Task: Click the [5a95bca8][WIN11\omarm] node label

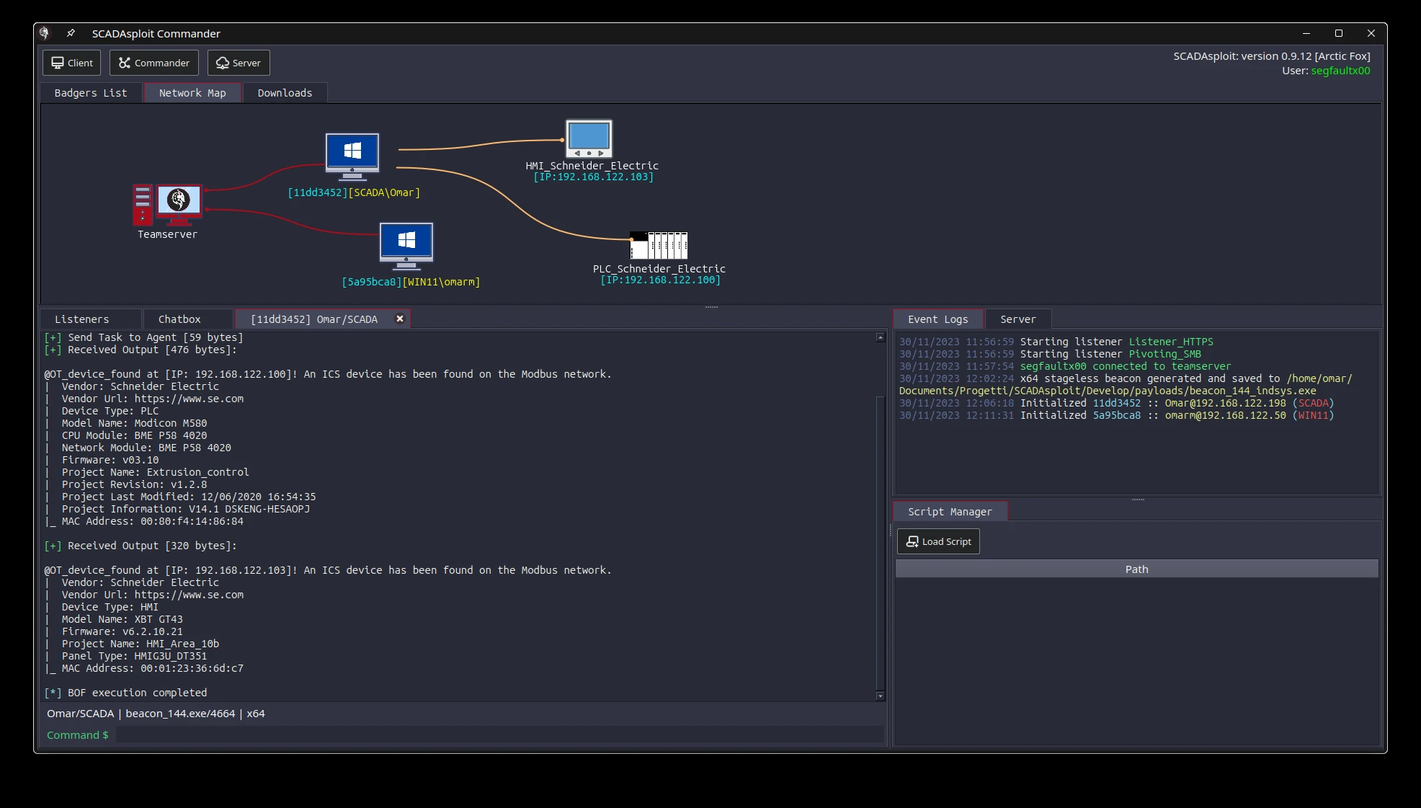Action: coord(411,282)
